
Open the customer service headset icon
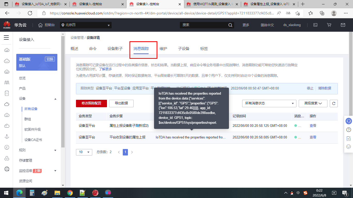349,121
